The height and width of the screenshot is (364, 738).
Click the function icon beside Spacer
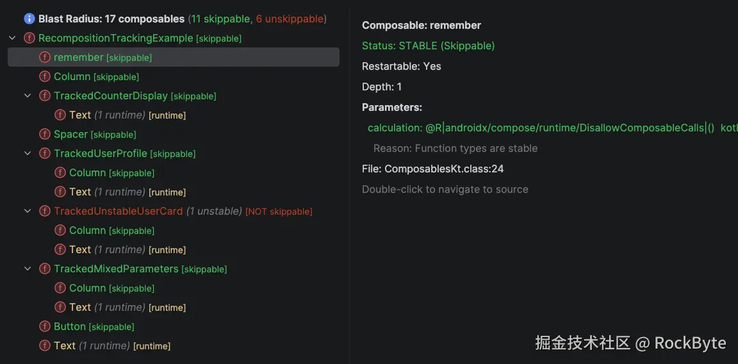45,135
